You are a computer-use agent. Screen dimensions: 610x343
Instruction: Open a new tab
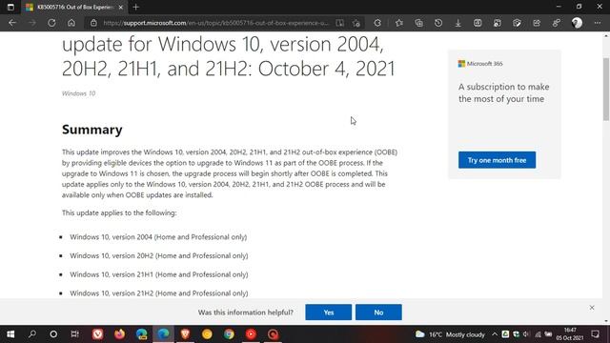click(135, 7)
